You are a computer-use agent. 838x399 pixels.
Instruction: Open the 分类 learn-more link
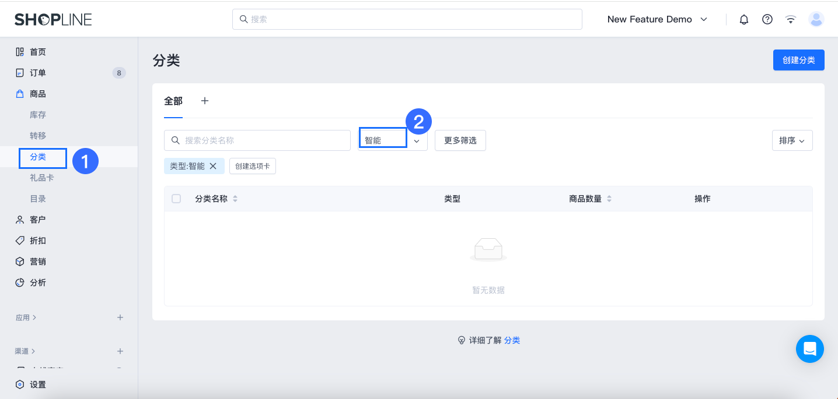point(512,340)
